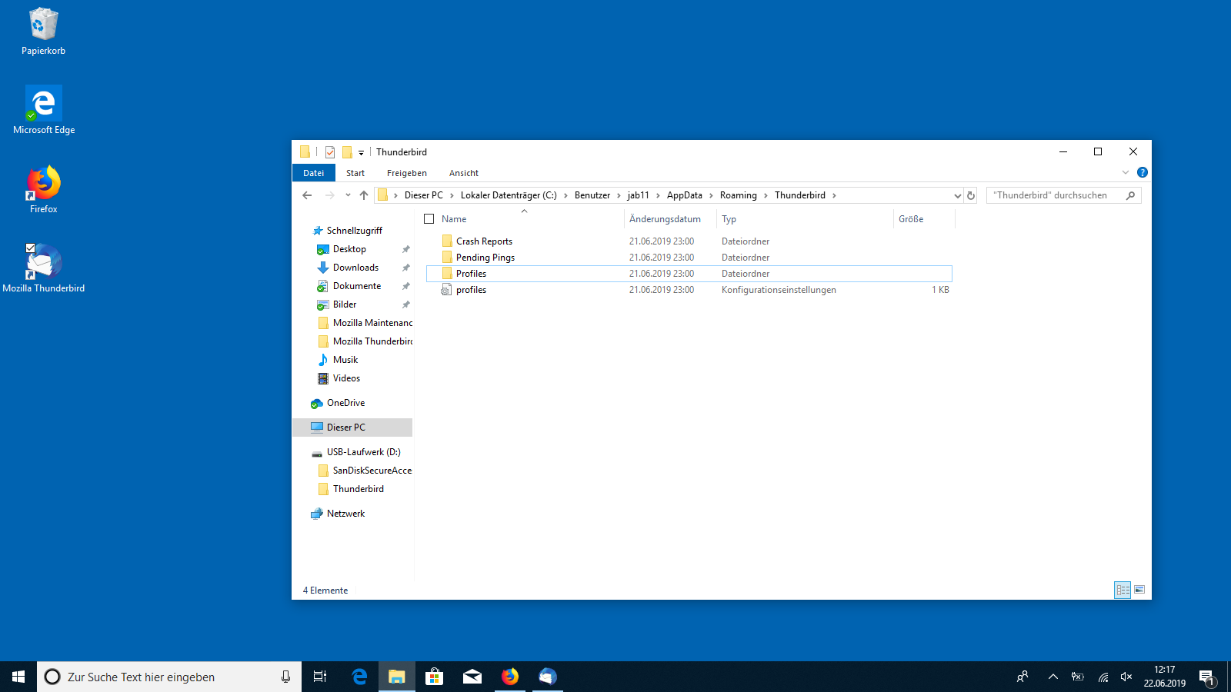Open the Datei menu
1231x692 pixels.
coord(314,173)
